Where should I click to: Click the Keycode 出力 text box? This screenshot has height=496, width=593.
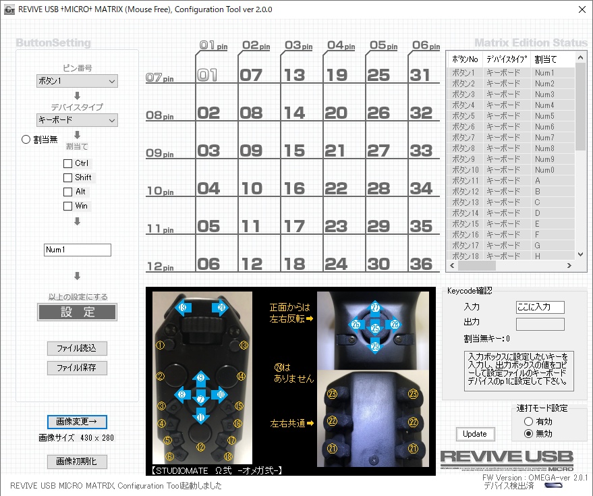click(540, 324)
